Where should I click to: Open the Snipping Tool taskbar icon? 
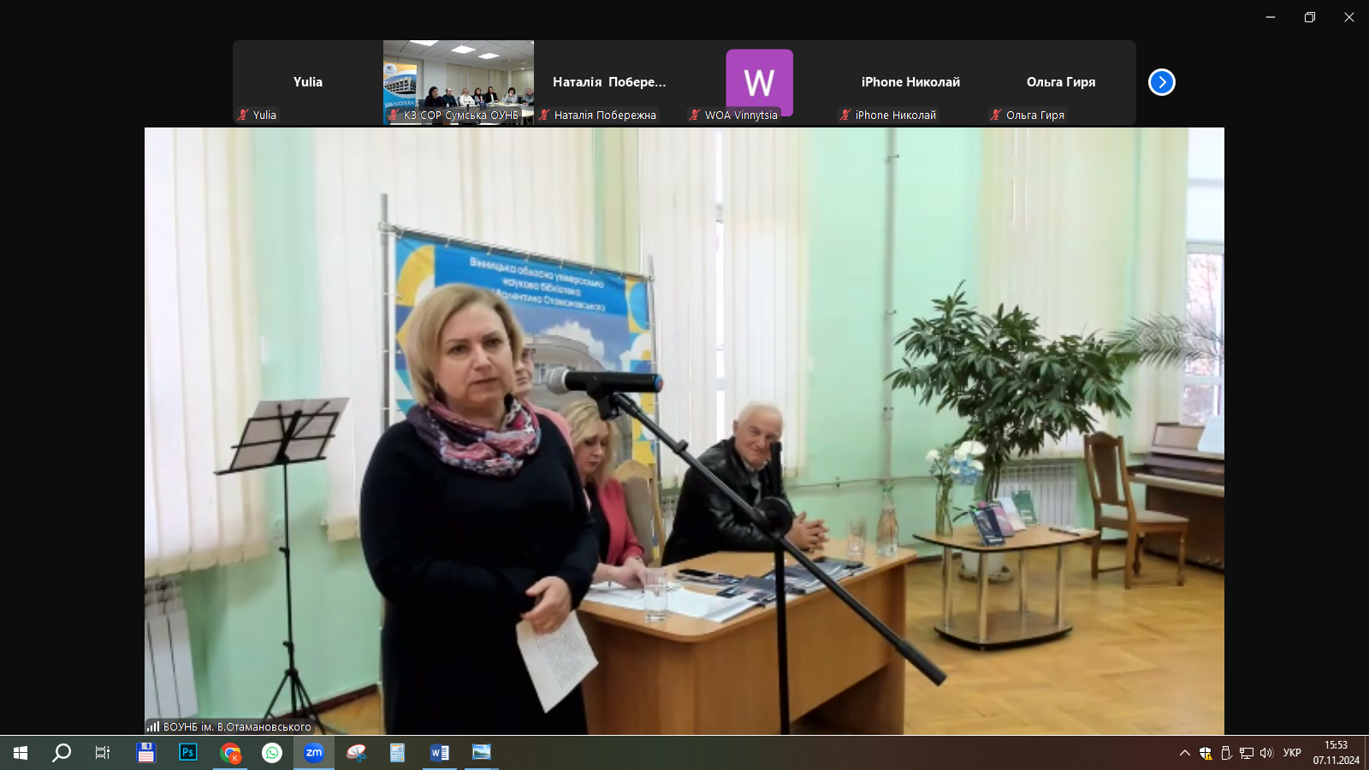point(356,753)
